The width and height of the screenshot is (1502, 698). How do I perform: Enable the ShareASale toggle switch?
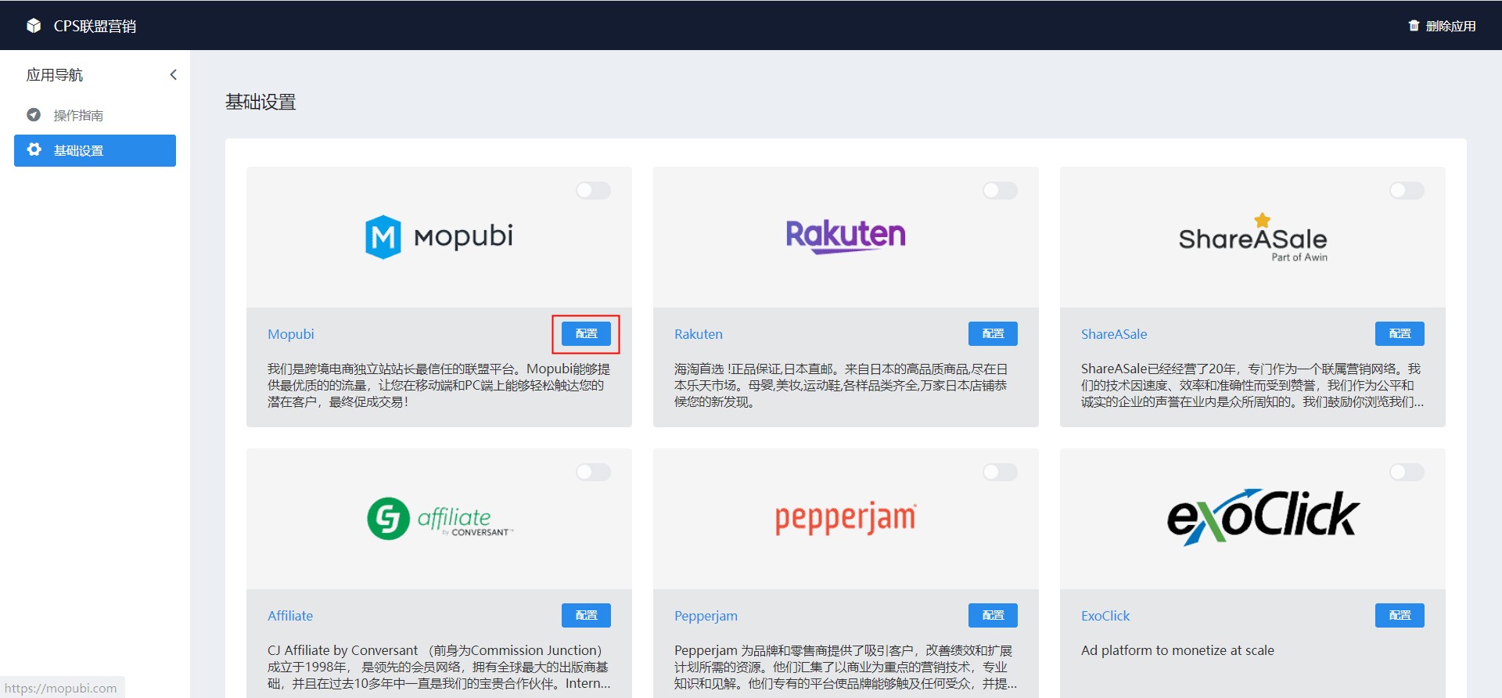point(1407,190)
